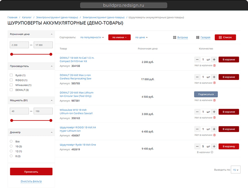
Task: Increase quantity for RIDGID 18-Volt X4
Action: 214,129
